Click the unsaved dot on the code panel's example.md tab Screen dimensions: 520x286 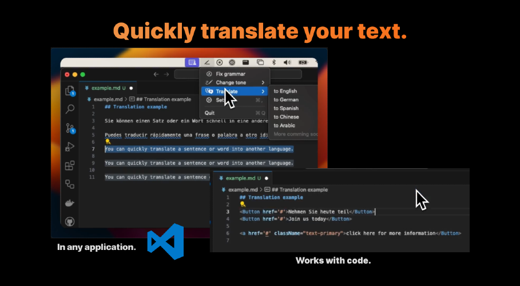267,178
